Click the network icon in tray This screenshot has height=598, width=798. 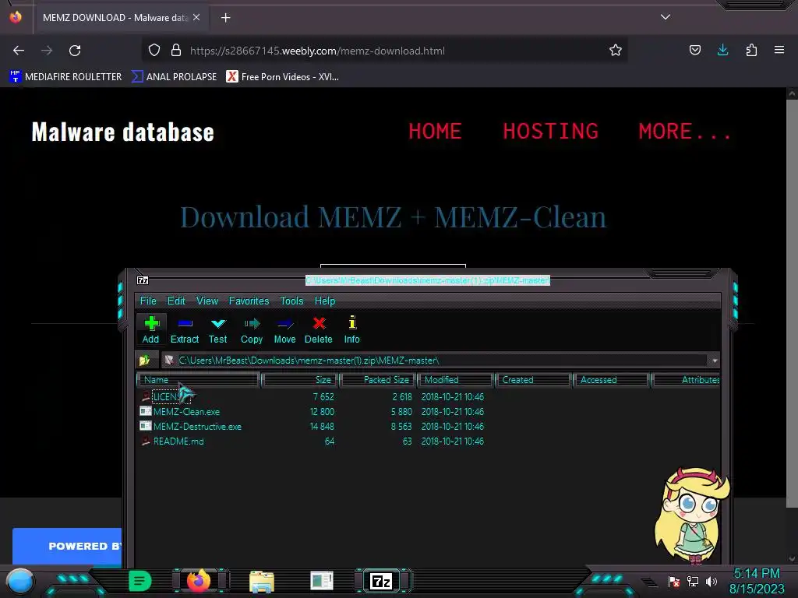coord(693,581)
